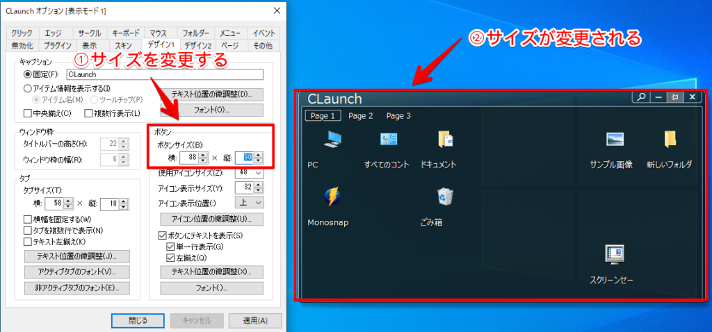Click the タブサイズ 横 value field
712x332 pixels.
[x=54, y=204]
